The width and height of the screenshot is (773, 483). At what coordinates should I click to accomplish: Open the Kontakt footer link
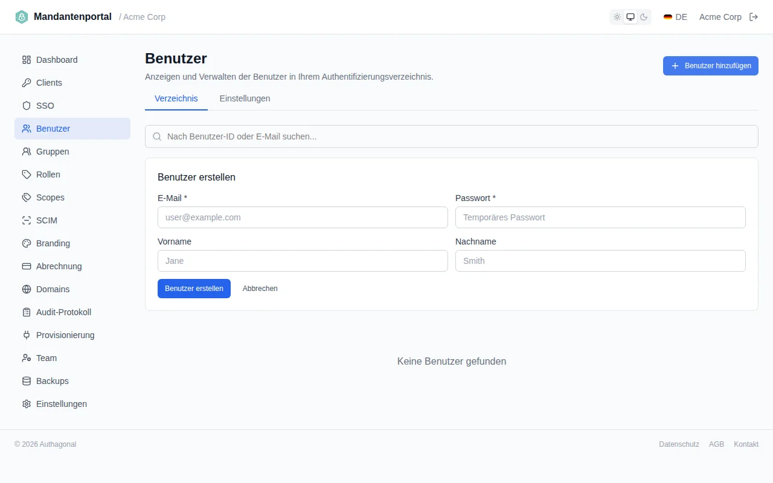(746, 444)
